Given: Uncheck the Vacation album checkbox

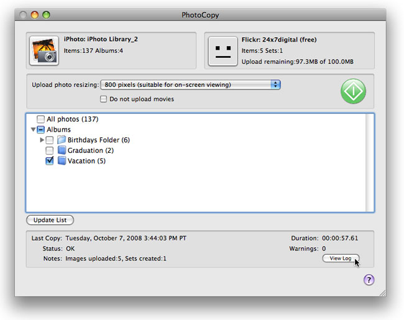Looking at the screenshot, I should (x=50, y=161).
